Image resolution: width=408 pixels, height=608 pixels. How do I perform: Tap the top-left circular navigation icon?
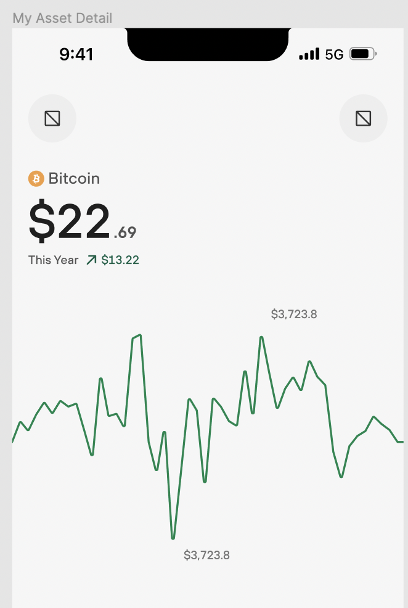point(52,118)
